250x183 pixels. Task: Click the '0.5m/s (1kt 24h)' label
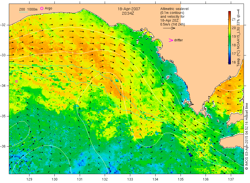point(172,24)
